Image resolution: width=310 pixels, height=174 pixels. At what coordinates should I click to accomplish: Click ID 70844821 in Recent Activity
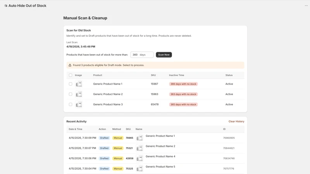tap(229, 148)
